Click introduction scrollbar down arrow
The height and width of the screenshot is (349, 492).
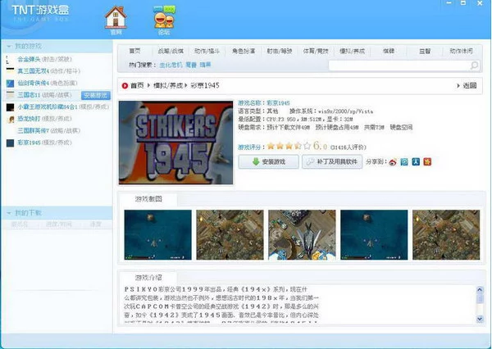pos(480,320)
